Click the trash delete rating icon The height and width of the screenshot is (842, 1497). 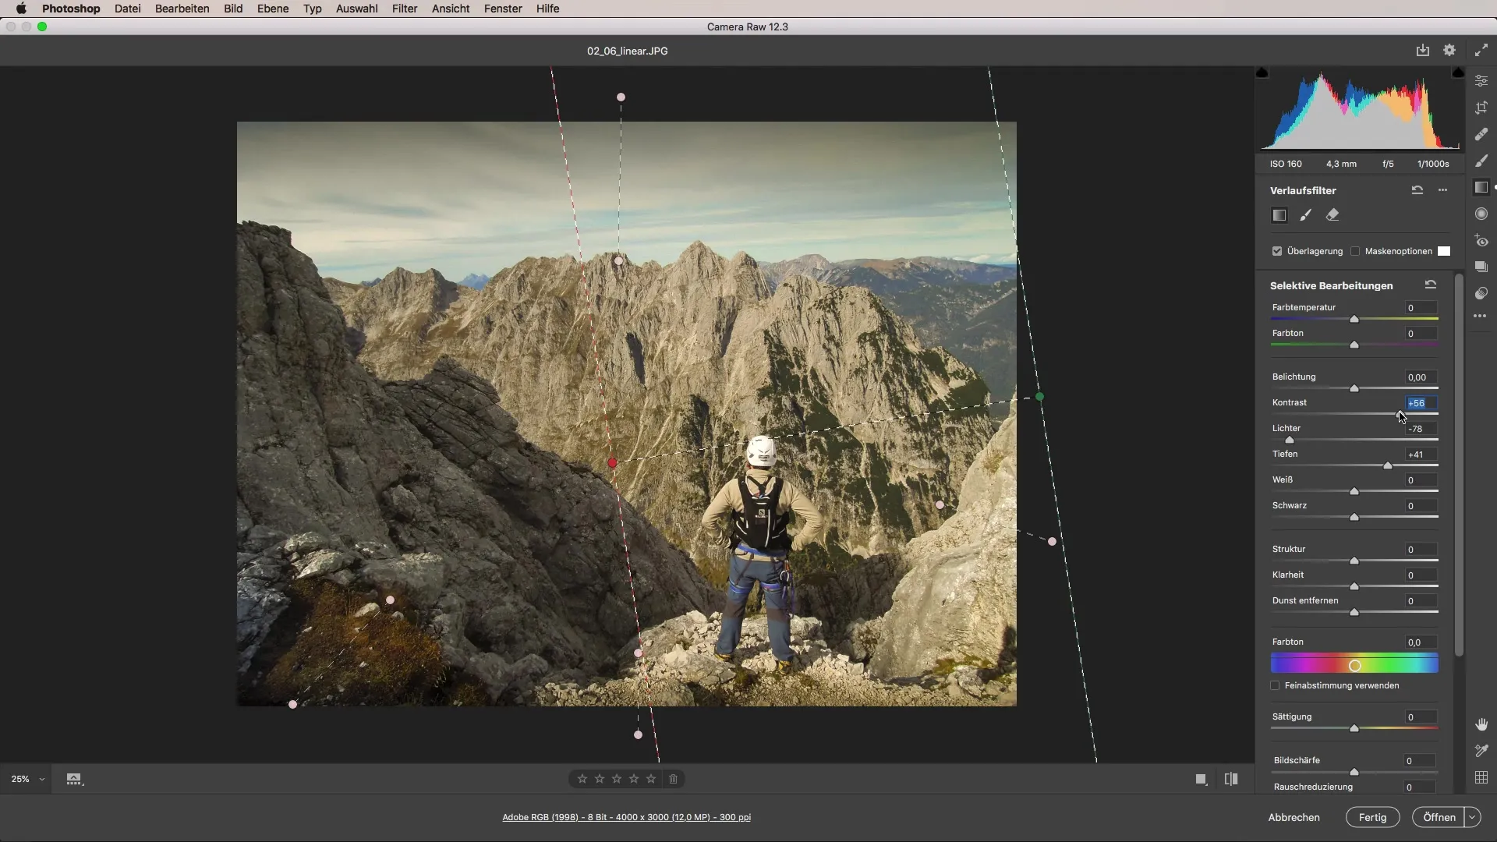(674, 779)
